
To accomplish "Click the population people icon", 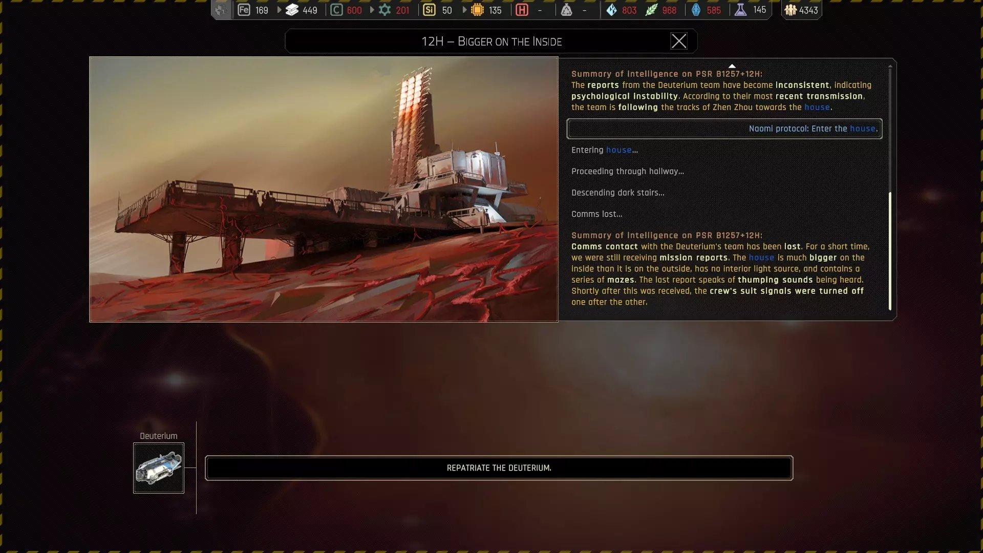I will (790, 10).
